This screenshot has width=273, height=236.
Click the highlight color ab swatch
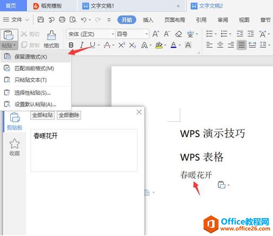(159, 45)
